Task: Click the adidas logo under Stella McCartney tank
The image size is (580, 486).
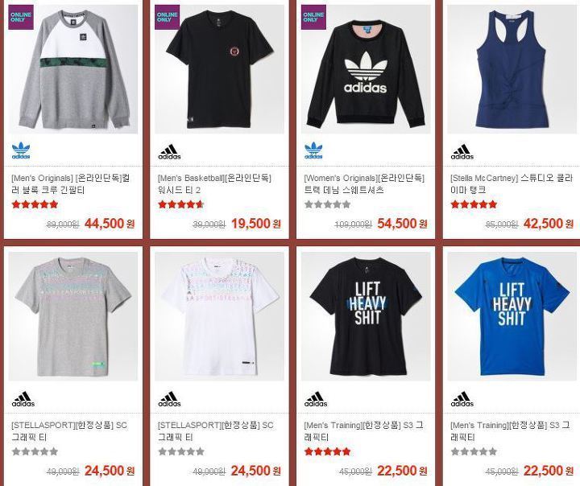Action: pyautogui.click(x=462, y=152)
